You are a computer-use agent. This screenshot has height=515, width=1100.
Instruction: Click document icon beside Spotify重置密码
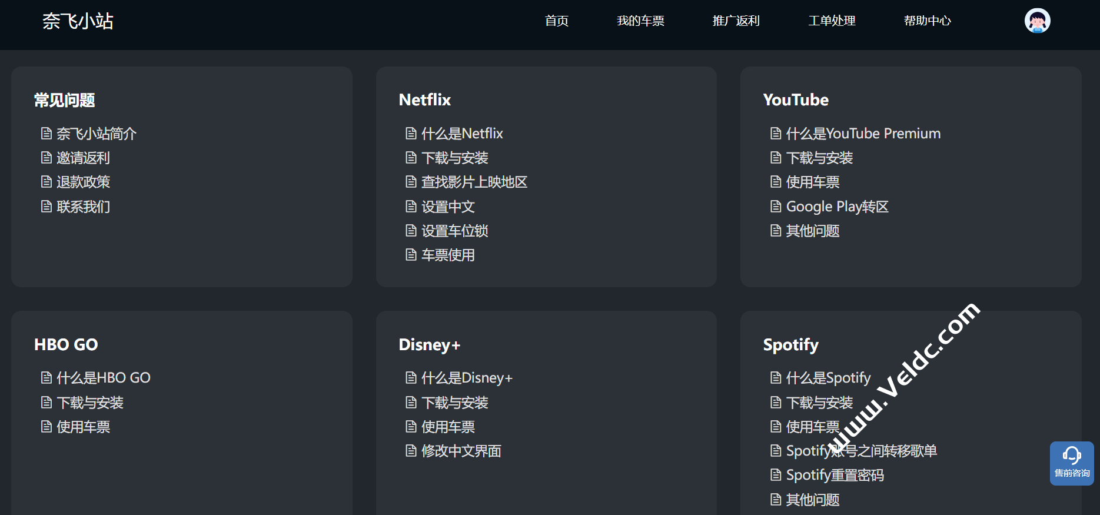click(776, 475)
